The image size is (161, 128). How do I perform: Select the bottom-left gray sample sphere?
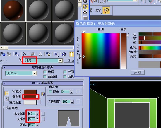click(13, 34)
